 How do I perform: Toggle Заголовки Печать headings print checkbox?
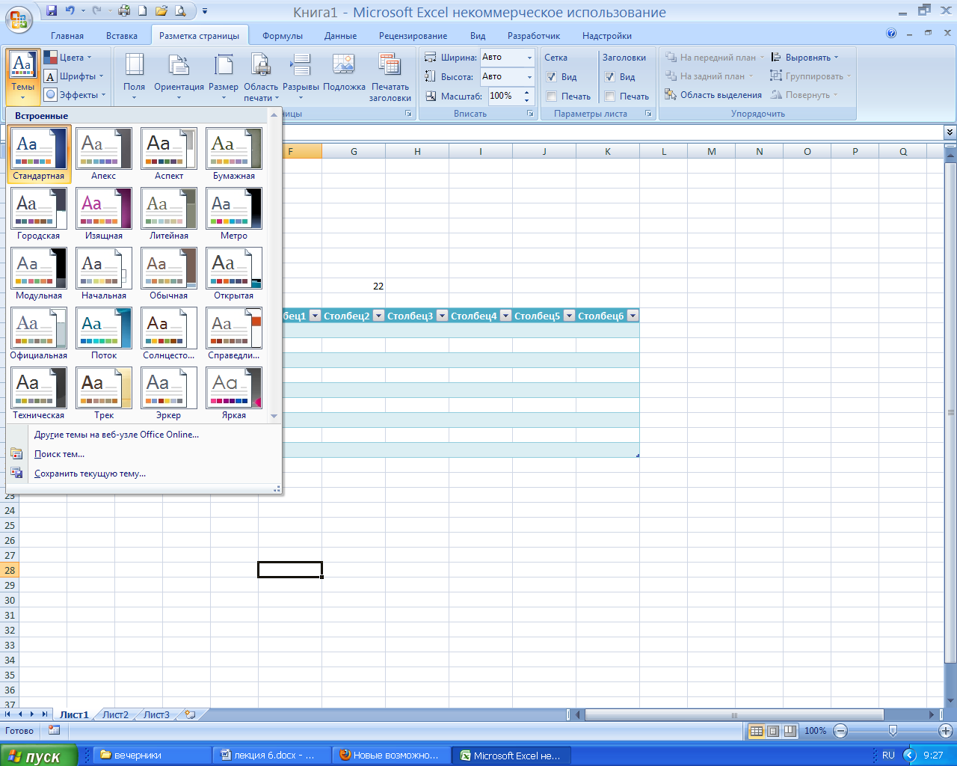[610, 96]
